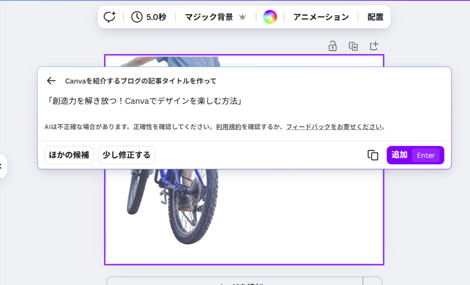Go back using the left arrow icon
Screen dimensions: 470x285
pos(51,81)
